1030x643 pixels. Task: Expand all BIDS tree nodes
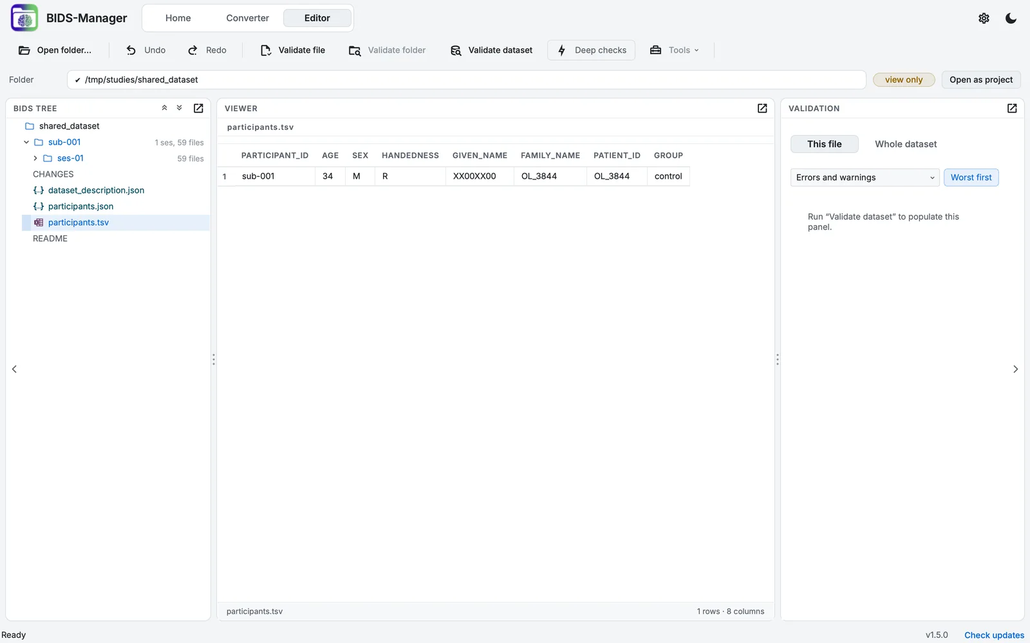pyautogui.click(x=180, y=108)
